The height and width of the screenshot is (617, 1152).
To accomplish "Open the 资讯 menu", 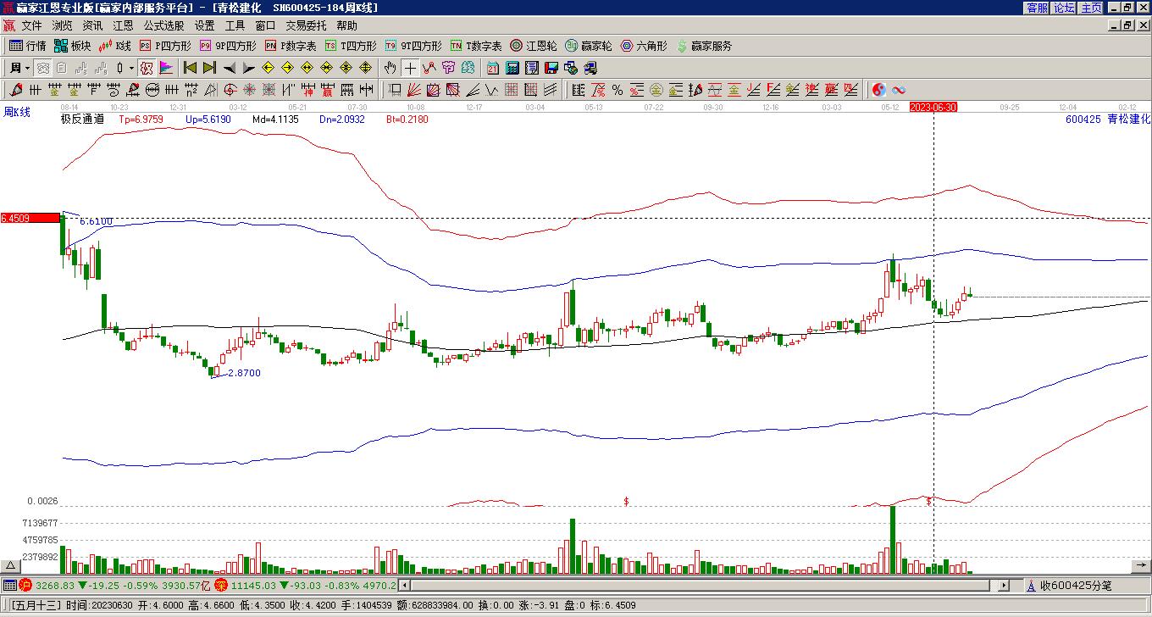I will pyautogui.click(x=93, y=25).
